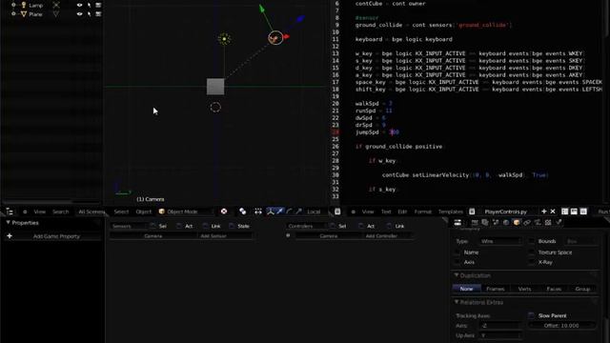The width and height of the screenshot is (610, 343).
Task: Unlink text block with X icon
Action: click(x=553, y=212)
